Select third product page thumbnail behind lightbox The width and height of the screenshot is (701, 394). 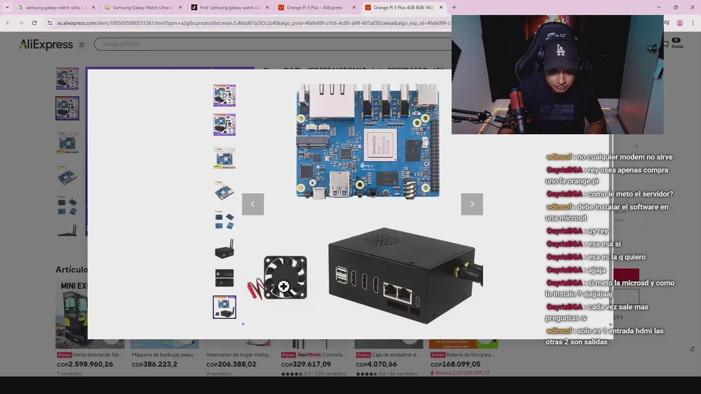point(67,142)
